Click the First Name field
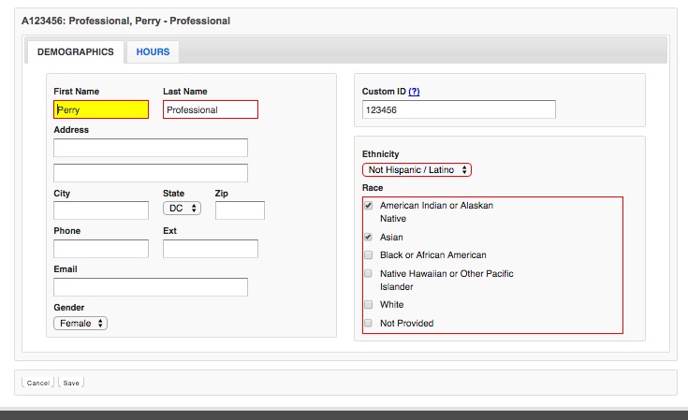The image size is (688, 420). (x=101, y=109)
